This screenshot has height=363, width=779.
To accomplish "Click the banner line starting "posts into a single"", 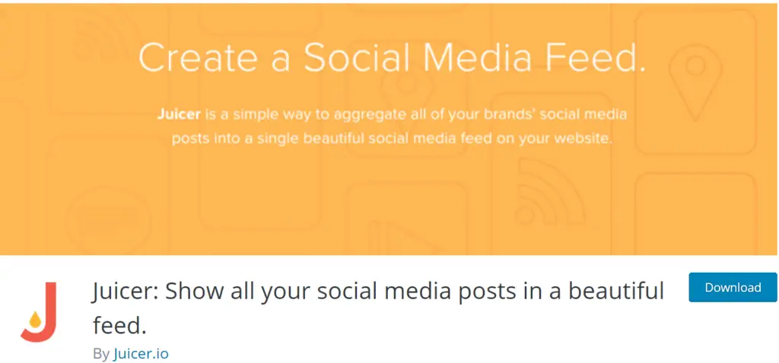I will pos(392,140).
